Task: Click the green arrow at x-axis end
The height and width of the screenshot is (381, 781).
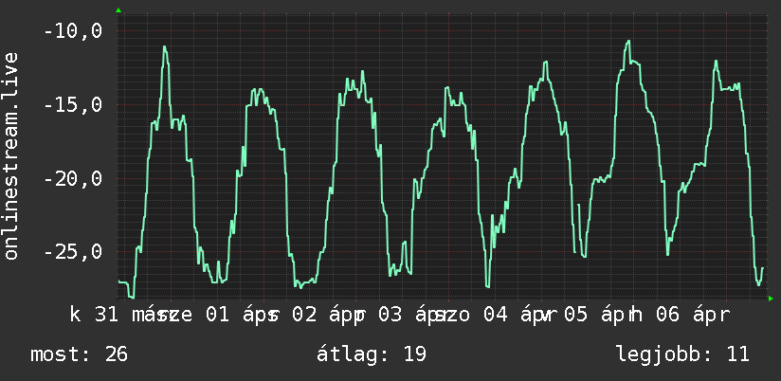Action: 771,299
